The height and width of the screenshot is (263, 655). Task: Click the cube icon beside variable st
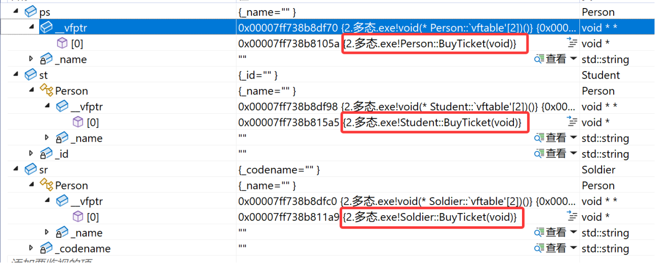(30, 75)
